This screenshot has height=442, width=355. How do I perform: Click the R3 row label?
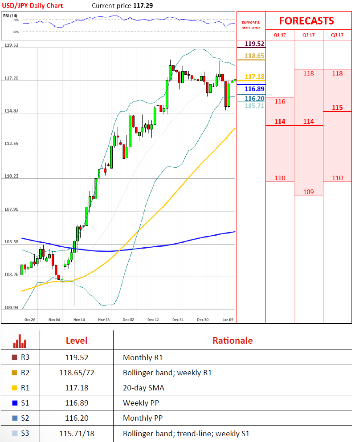25,357
